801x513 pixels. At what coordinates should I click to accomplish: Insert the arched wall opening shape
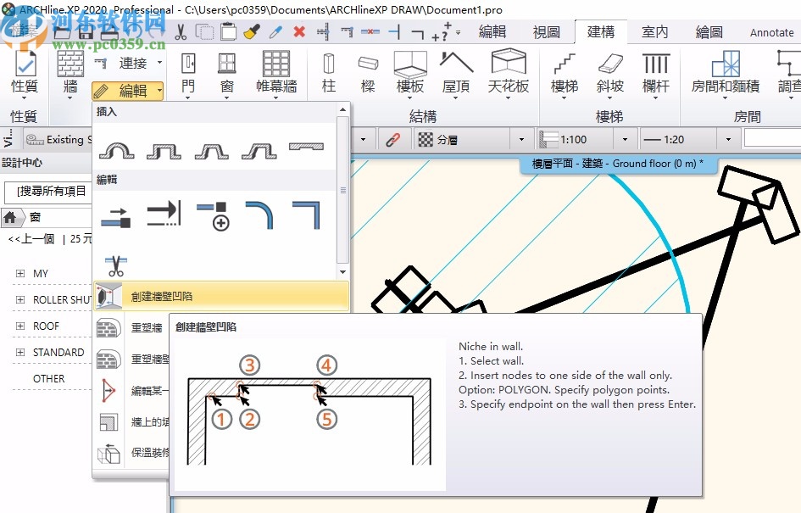[116, 150]
